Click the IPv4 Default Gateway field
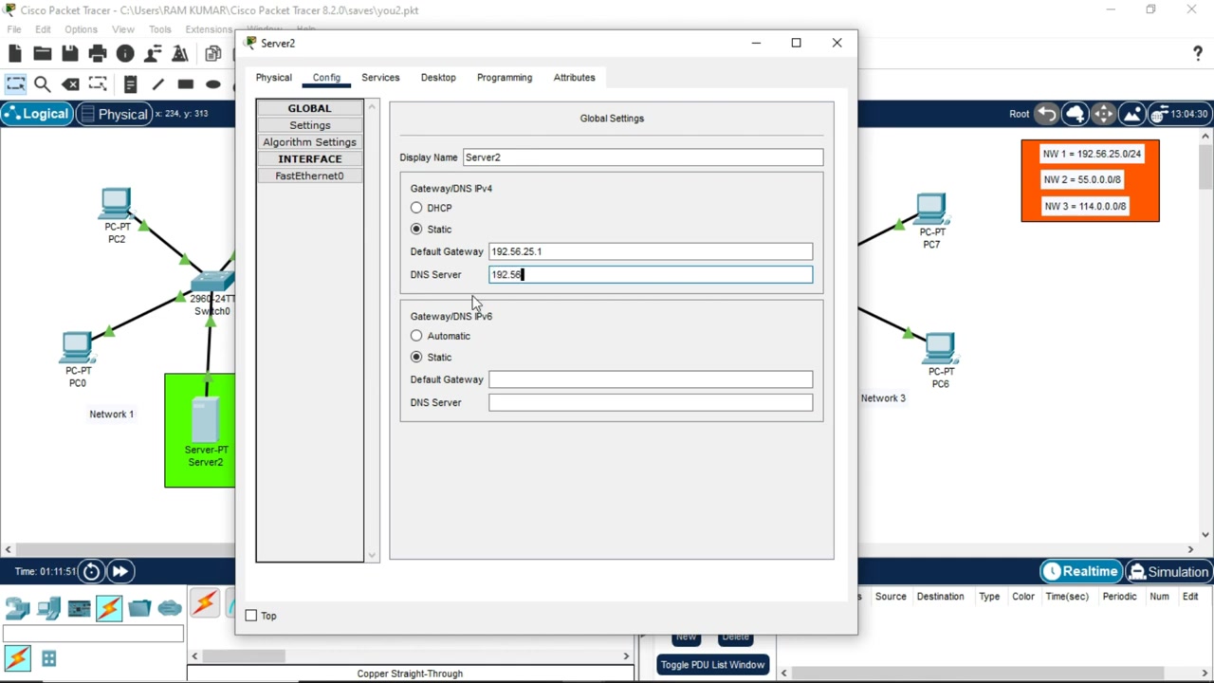 pos(651,251)
